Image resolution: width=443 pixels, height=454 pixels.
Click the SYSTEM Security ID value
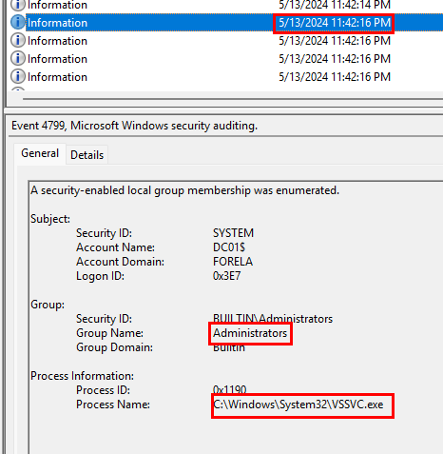(x=233, y=233)
